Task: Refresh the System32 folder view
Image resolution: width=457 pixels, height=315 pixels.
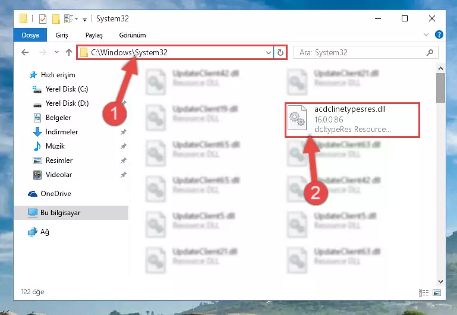Action: click(280, 53)
